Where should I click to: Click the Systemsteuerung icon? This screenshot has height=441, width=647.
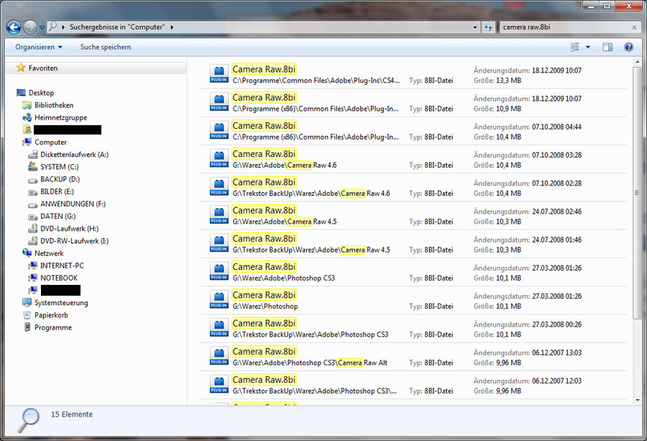27,302
